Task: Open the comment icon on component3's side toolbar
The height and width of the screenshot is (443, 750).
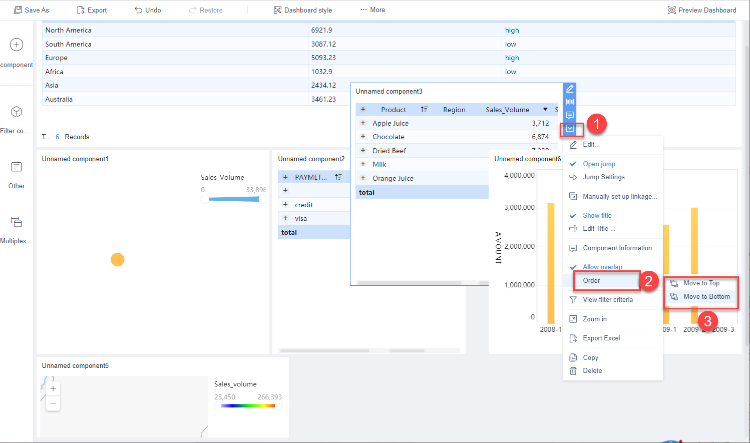Action: click(570, 115)
